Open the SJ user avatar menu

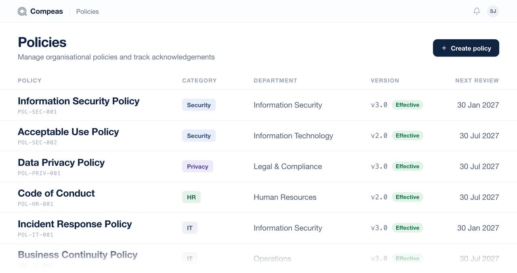tap(493, 11)
